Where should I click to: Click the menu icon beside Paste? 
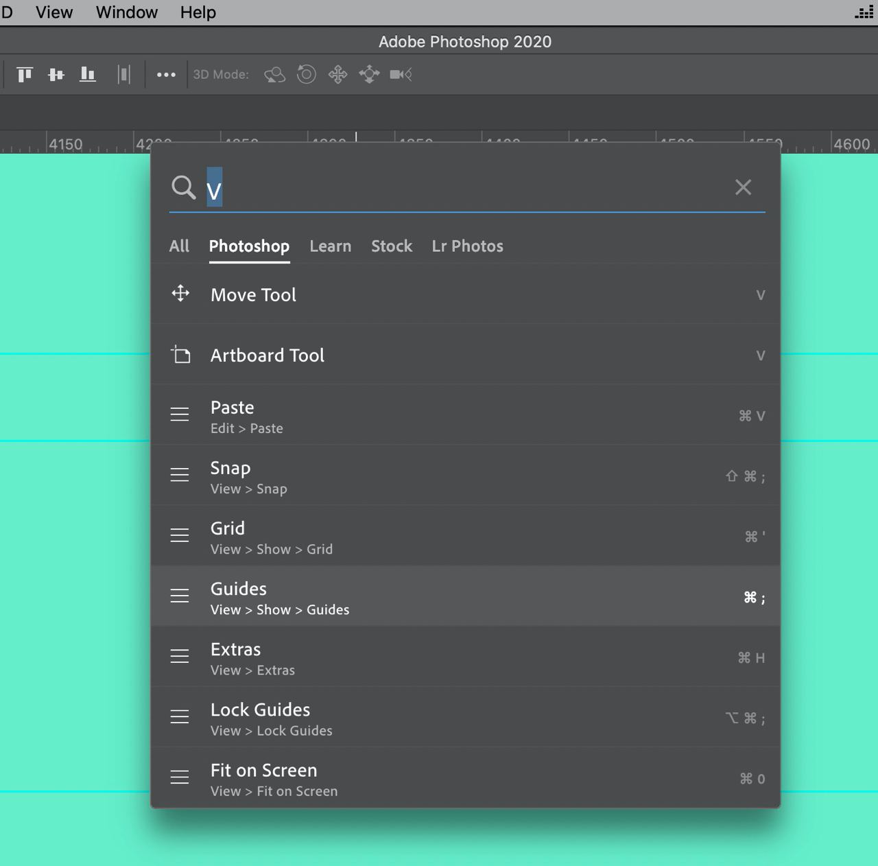180,414
